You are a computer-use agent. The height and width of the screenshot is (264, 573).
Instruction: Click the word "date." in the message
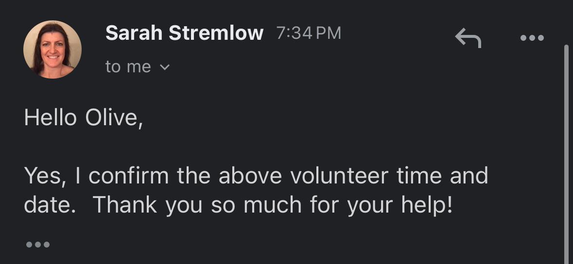pos(50,205)
